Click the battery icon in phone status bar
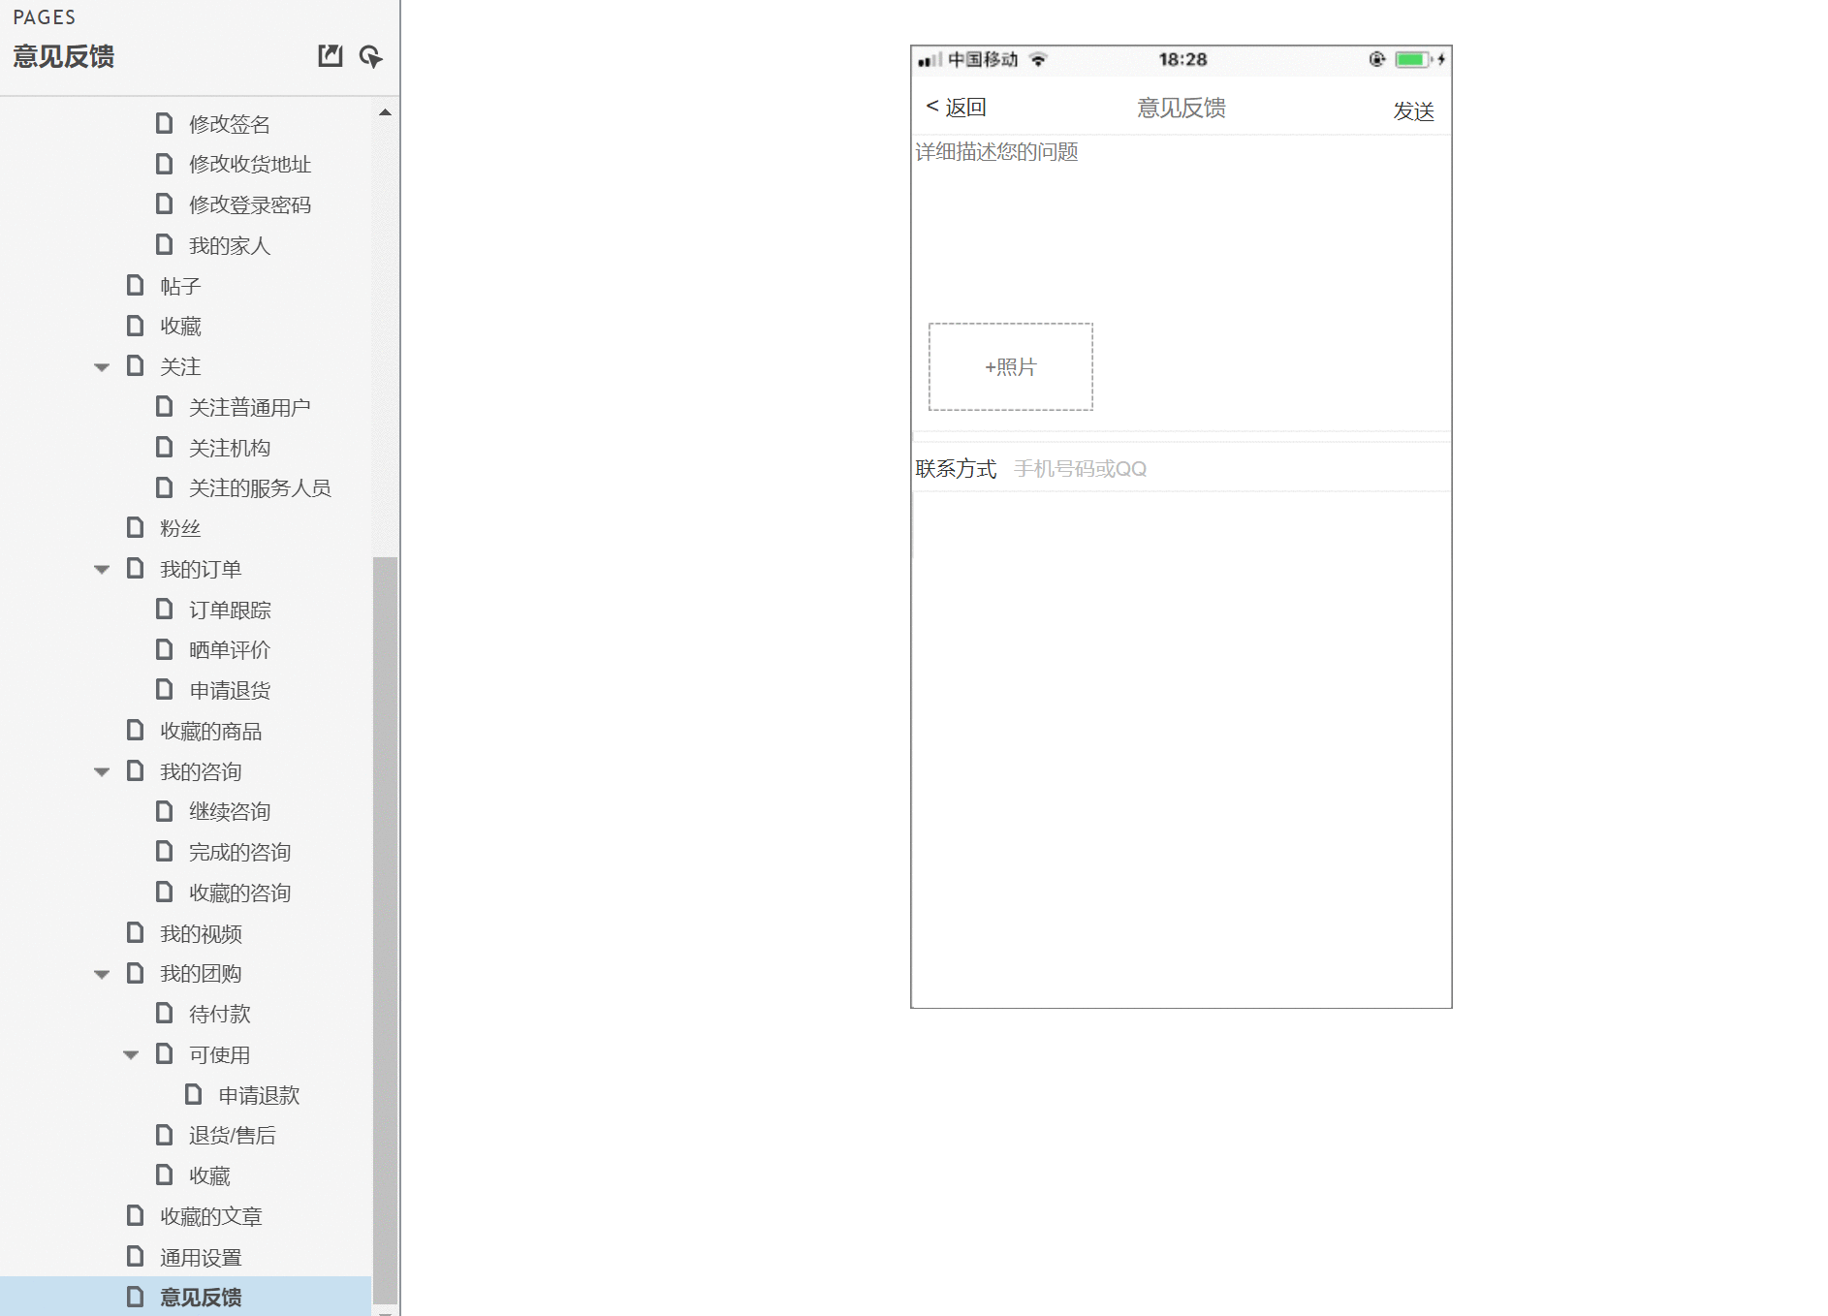The width and height of the screenshot is (1828, 1316). coord(1413,59)
